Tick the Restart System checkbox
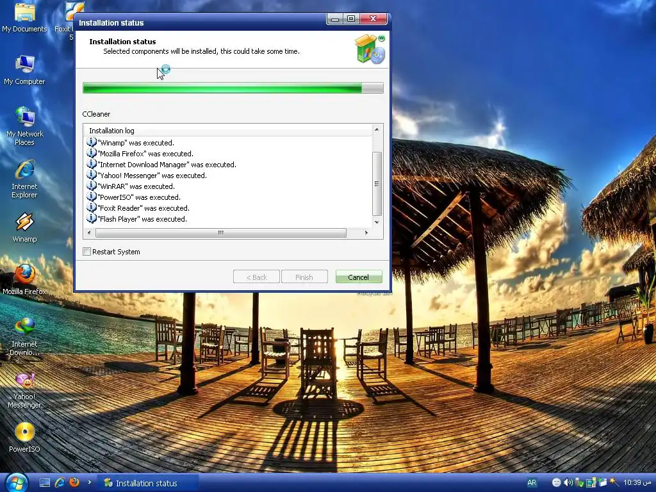 [x=86, y=251]
